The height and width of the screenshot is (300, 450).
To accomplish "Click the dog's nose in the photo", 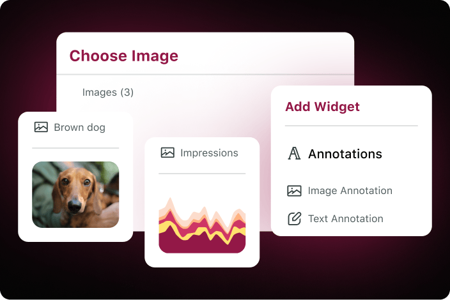I will (74, 205).
